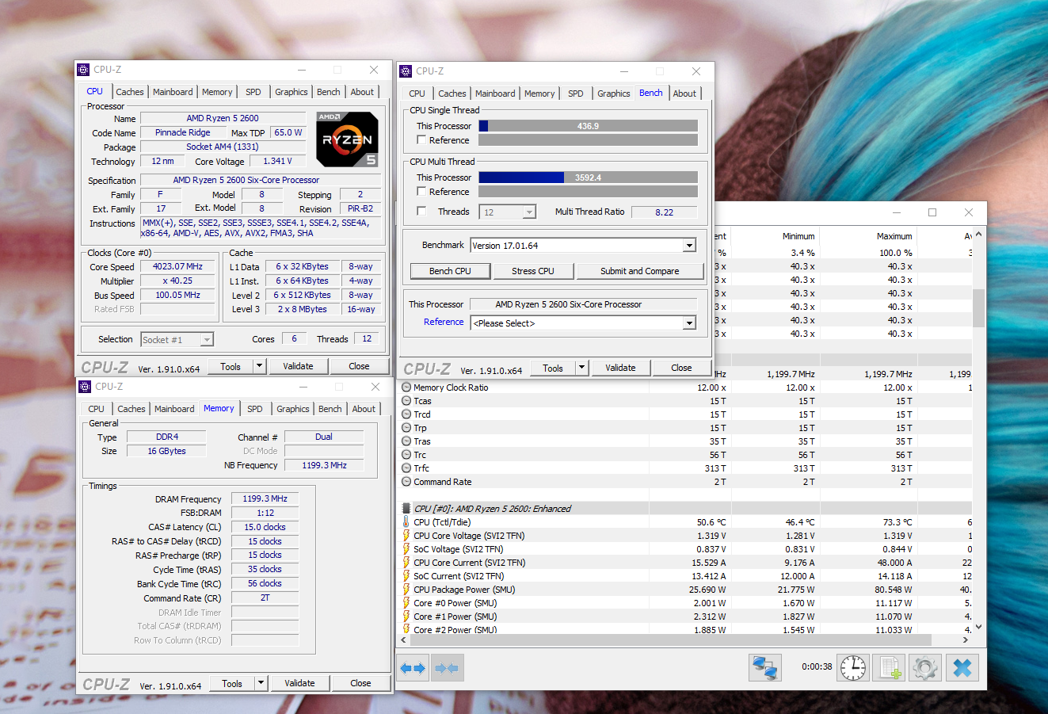Viewport: 1048px width, 714px height.
Task: Open Bench tab in the CPU-Z Memory window
Action: (x=330, y=409)
